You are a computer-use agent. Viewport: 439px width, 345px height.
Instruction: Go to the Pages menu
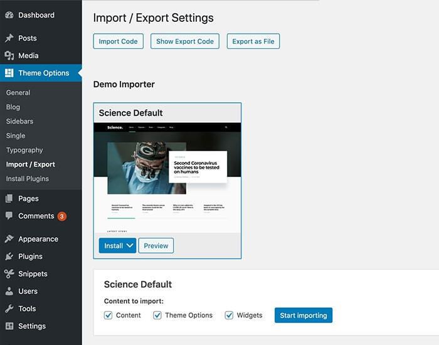[41, 199]
